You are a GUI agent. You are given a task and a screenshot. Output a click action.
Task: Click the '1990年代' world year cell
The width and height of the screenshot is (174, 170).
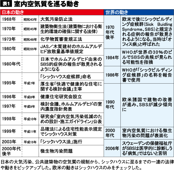pyautogui.click(x=112, y=105)
